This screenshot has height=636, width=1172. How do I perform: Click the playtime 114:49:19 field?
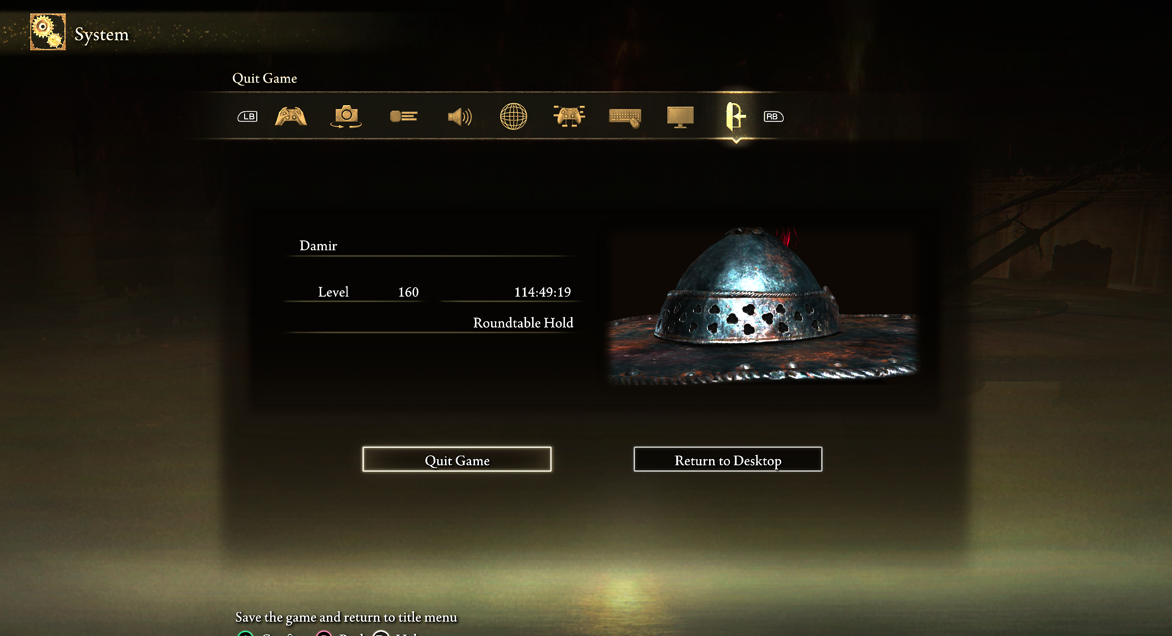[542, 292]
